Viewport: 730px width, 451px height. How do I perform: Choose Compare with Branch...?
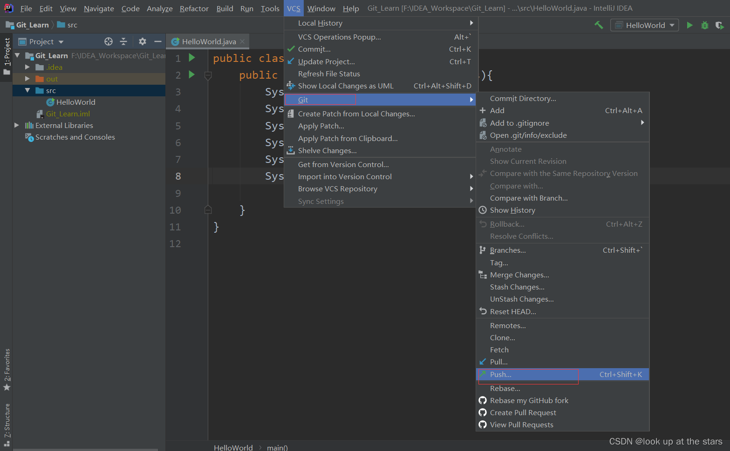(562, 198)
